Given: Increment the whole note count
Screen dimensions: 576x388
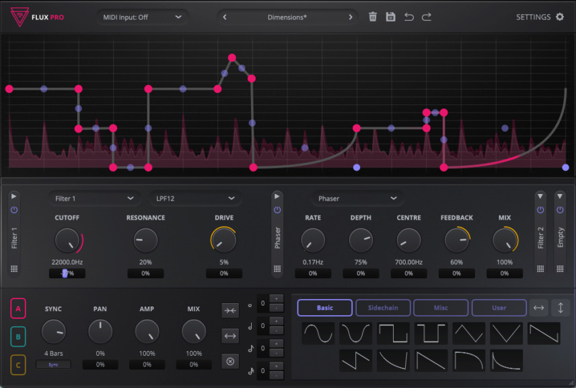Looking at the screenshot, I should [277, 298].
